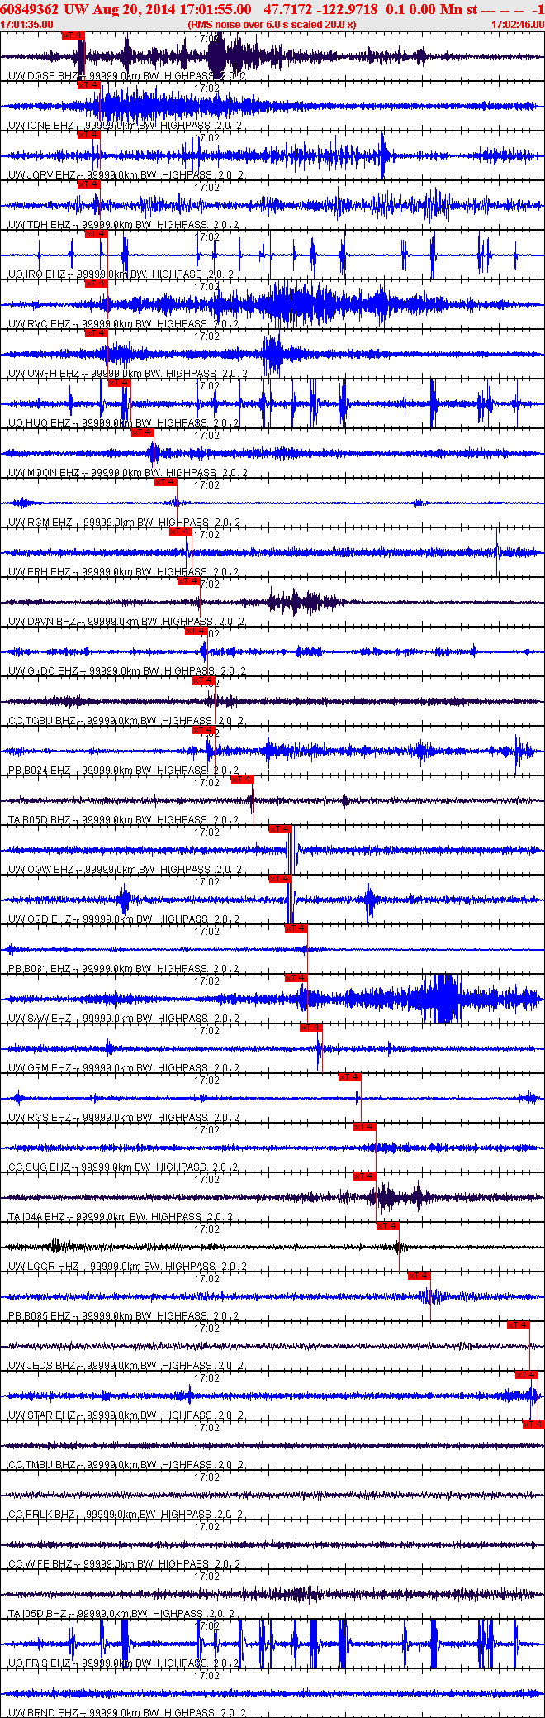Select the pick marker on the UWFH trace

(97, 333)
